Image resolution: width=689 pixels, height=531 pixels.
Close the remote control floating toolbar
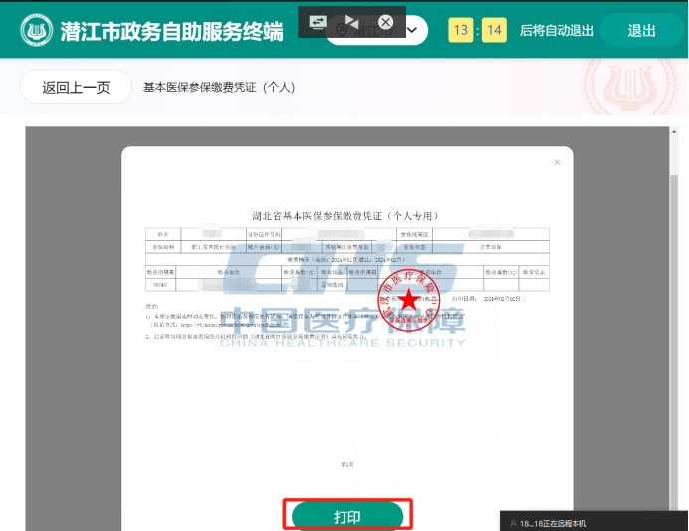pyautogui.click(x=386, y=21)
